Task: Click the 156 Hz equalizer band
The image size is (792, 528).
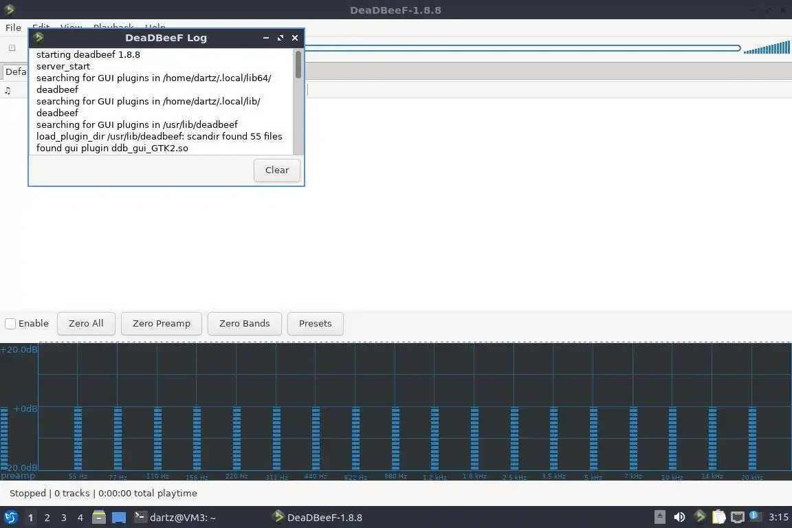Action: (197, 439)
